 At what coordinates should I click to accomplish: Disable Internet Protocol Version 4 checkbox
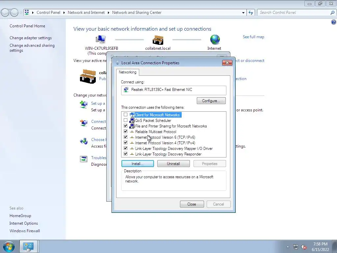(125, 143)
